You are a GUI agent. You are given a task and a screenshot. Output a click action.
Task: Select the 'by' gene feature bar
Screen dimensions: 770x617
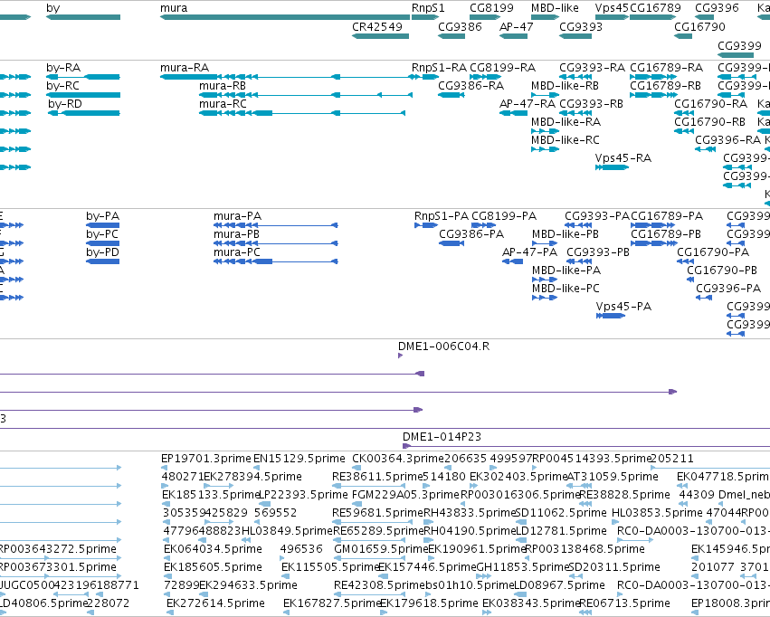pyautogui.click(x=83, y=17)
